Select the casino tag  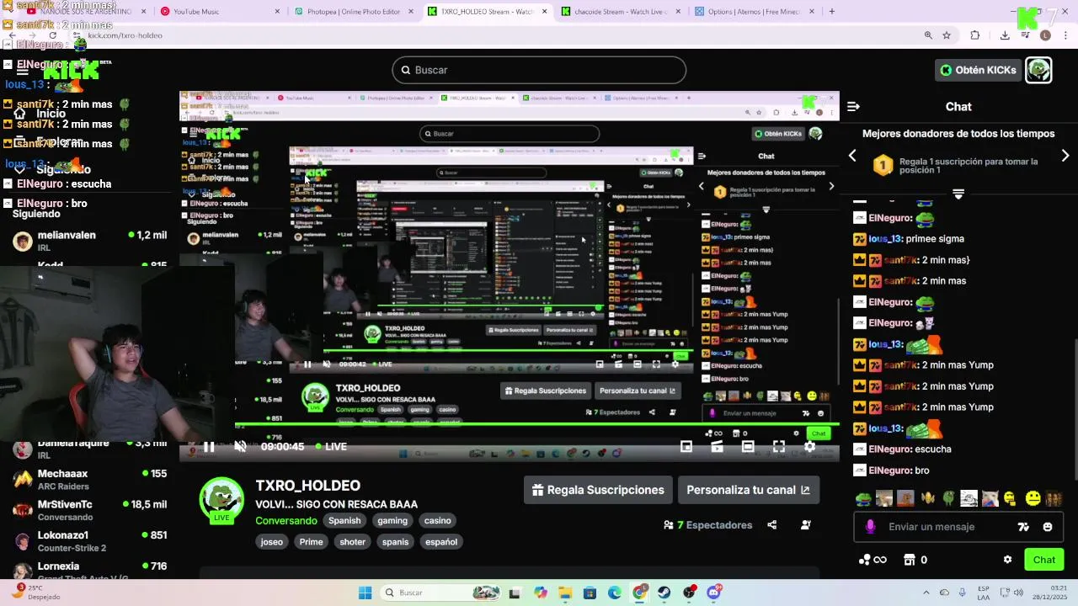pos(438,521)
